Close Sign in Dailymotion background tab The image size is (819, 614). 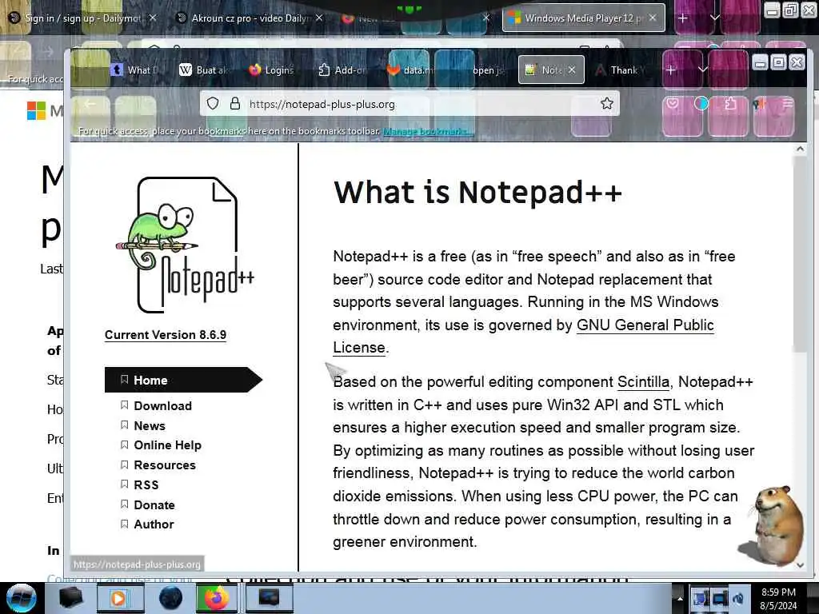(x=153, y=18)
